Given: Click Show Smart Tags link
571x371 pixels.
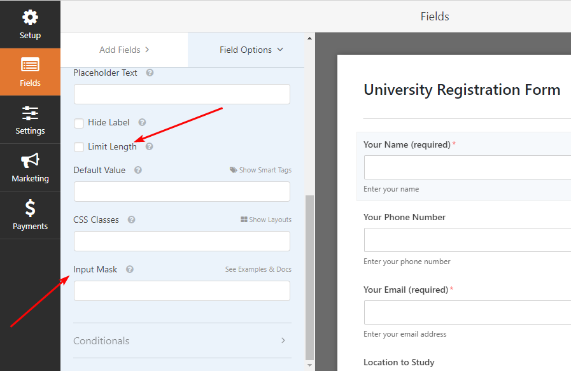Looking at the screenshot, I should (x=260, y=170).
